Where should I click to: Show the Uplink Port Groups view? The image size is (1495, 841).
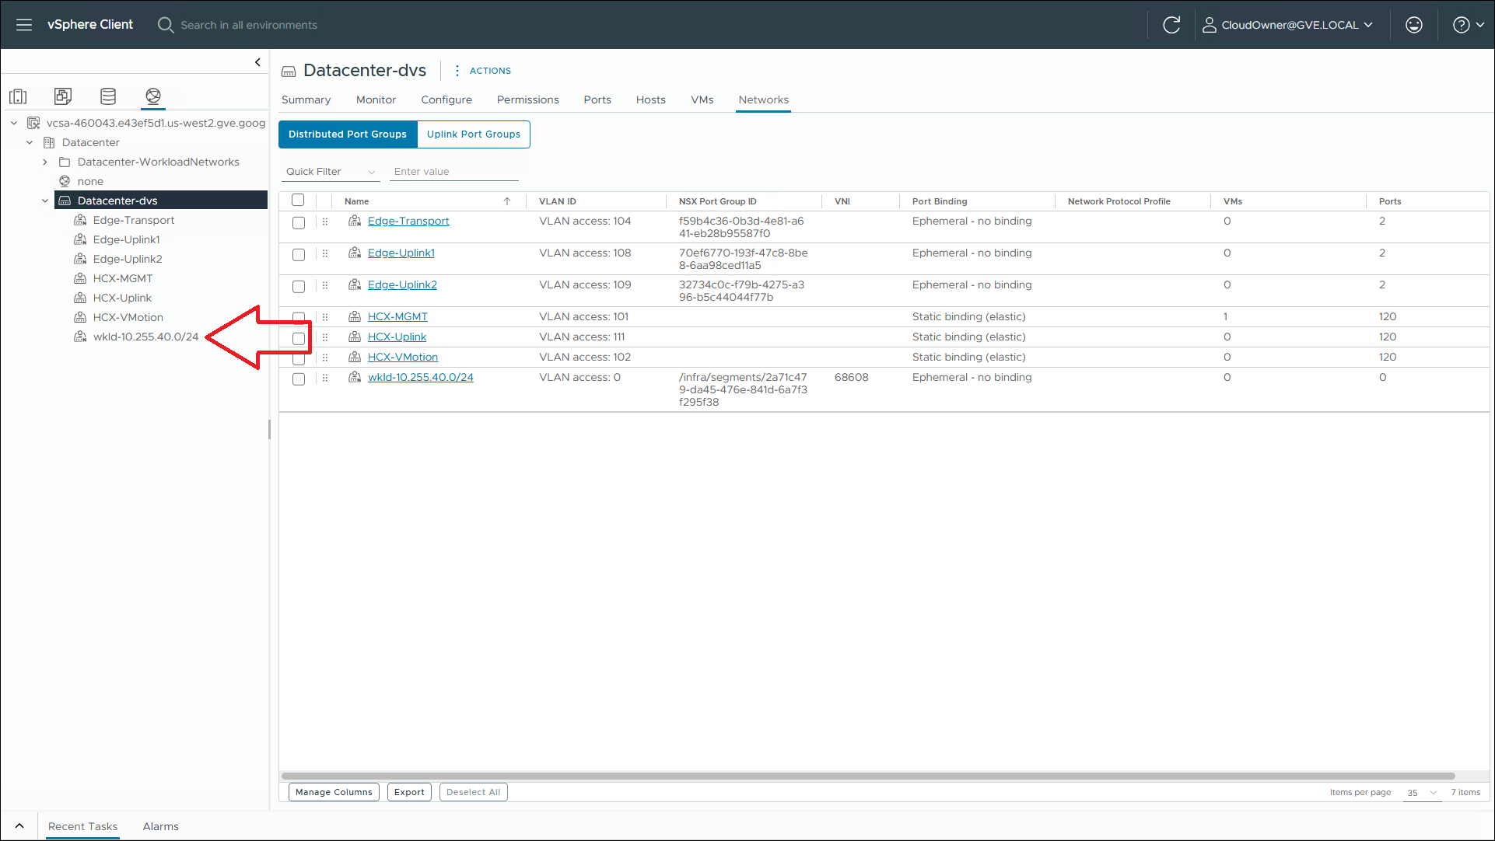point(474,134)
